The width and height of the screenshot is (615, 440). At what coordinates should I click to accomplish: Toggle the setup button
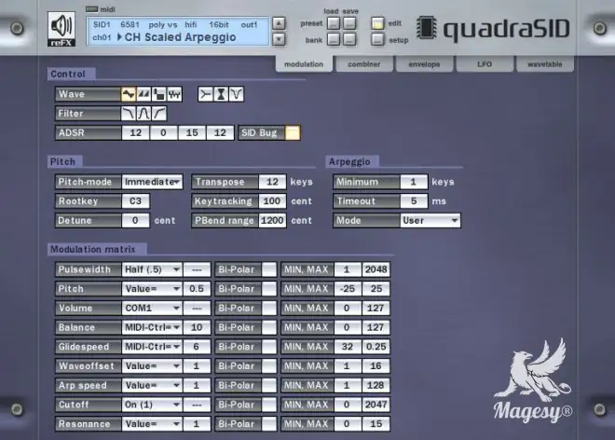point(377,40)
